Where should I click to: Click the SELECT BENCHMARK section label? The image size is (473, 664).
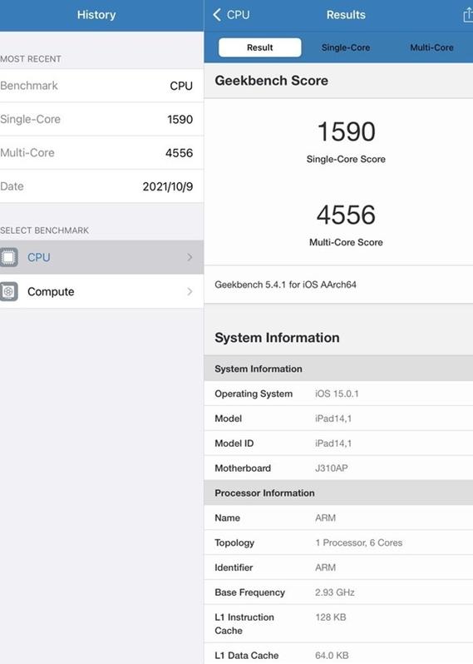(x=44, y=230)
